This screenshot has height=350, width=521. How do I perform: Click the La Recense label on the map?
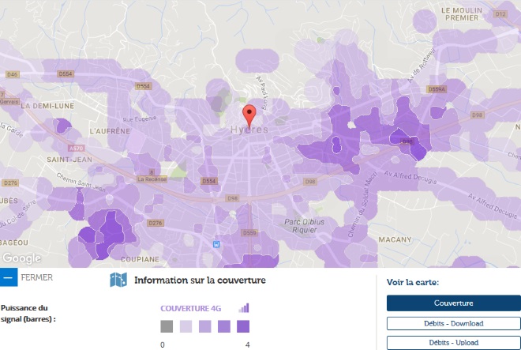tap(152, 179)
